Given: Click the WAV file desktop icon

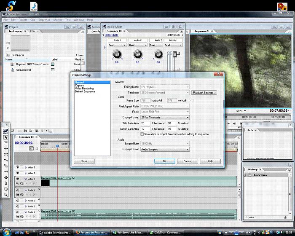Looking at the screenshot, I should (x=34, y=6).
